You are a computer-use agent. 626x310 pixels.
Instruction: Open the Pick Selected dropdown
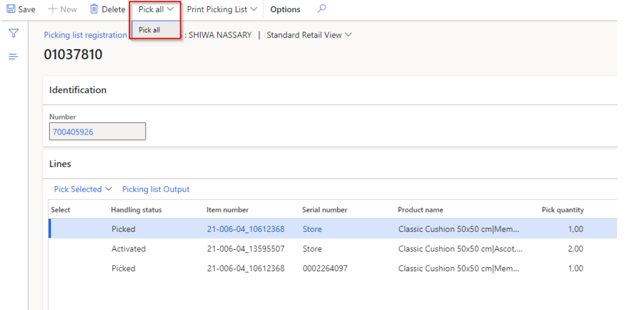pyautogui.click(x=83, y=189)
